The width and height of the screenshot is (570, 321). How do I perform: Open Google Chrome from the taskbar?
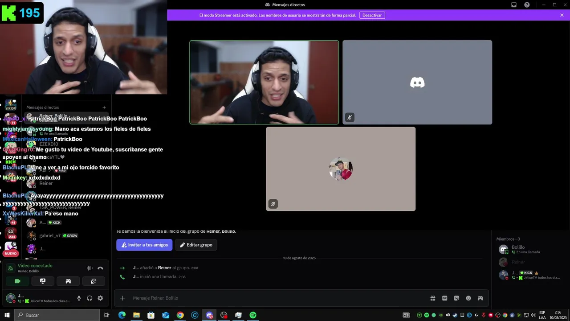click(x=180, y=315)
